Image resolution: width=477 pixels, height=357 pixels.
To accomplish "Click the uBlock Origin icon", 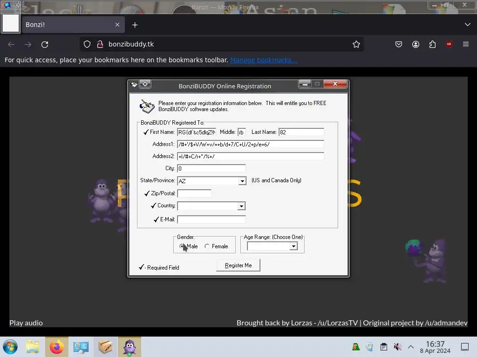I will 449,44.
